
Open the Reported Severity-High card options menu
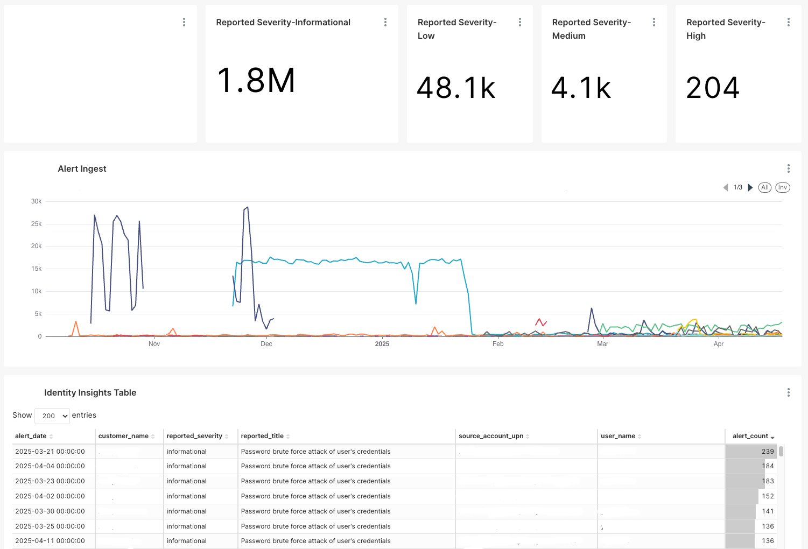pyautogui.click(x=788, y=22)
